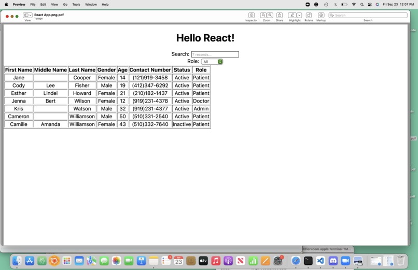Click the 'Doctor' role cell
Viewport: 418px width, 270px height.
pos(201,101)
